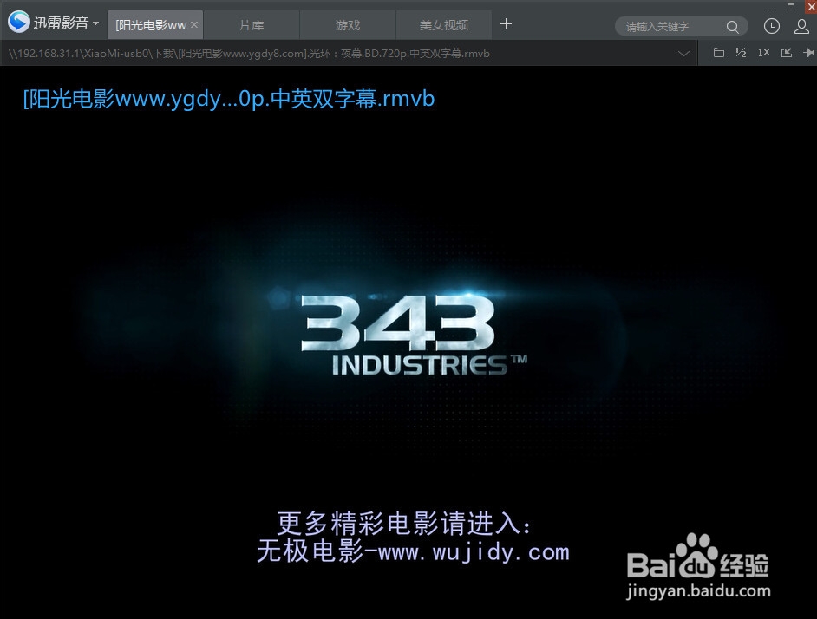Close the [阳光电影ww tab
Screen dimensions: 817x619
(194, 24)
